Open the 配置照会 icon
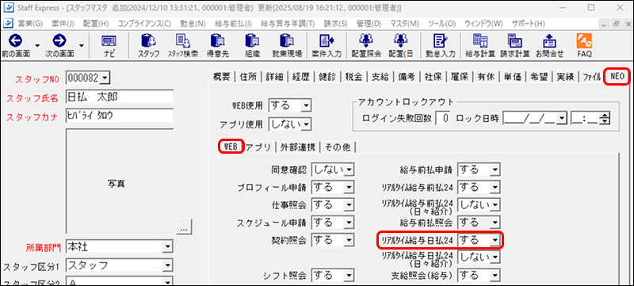 [x=366, y=40]
